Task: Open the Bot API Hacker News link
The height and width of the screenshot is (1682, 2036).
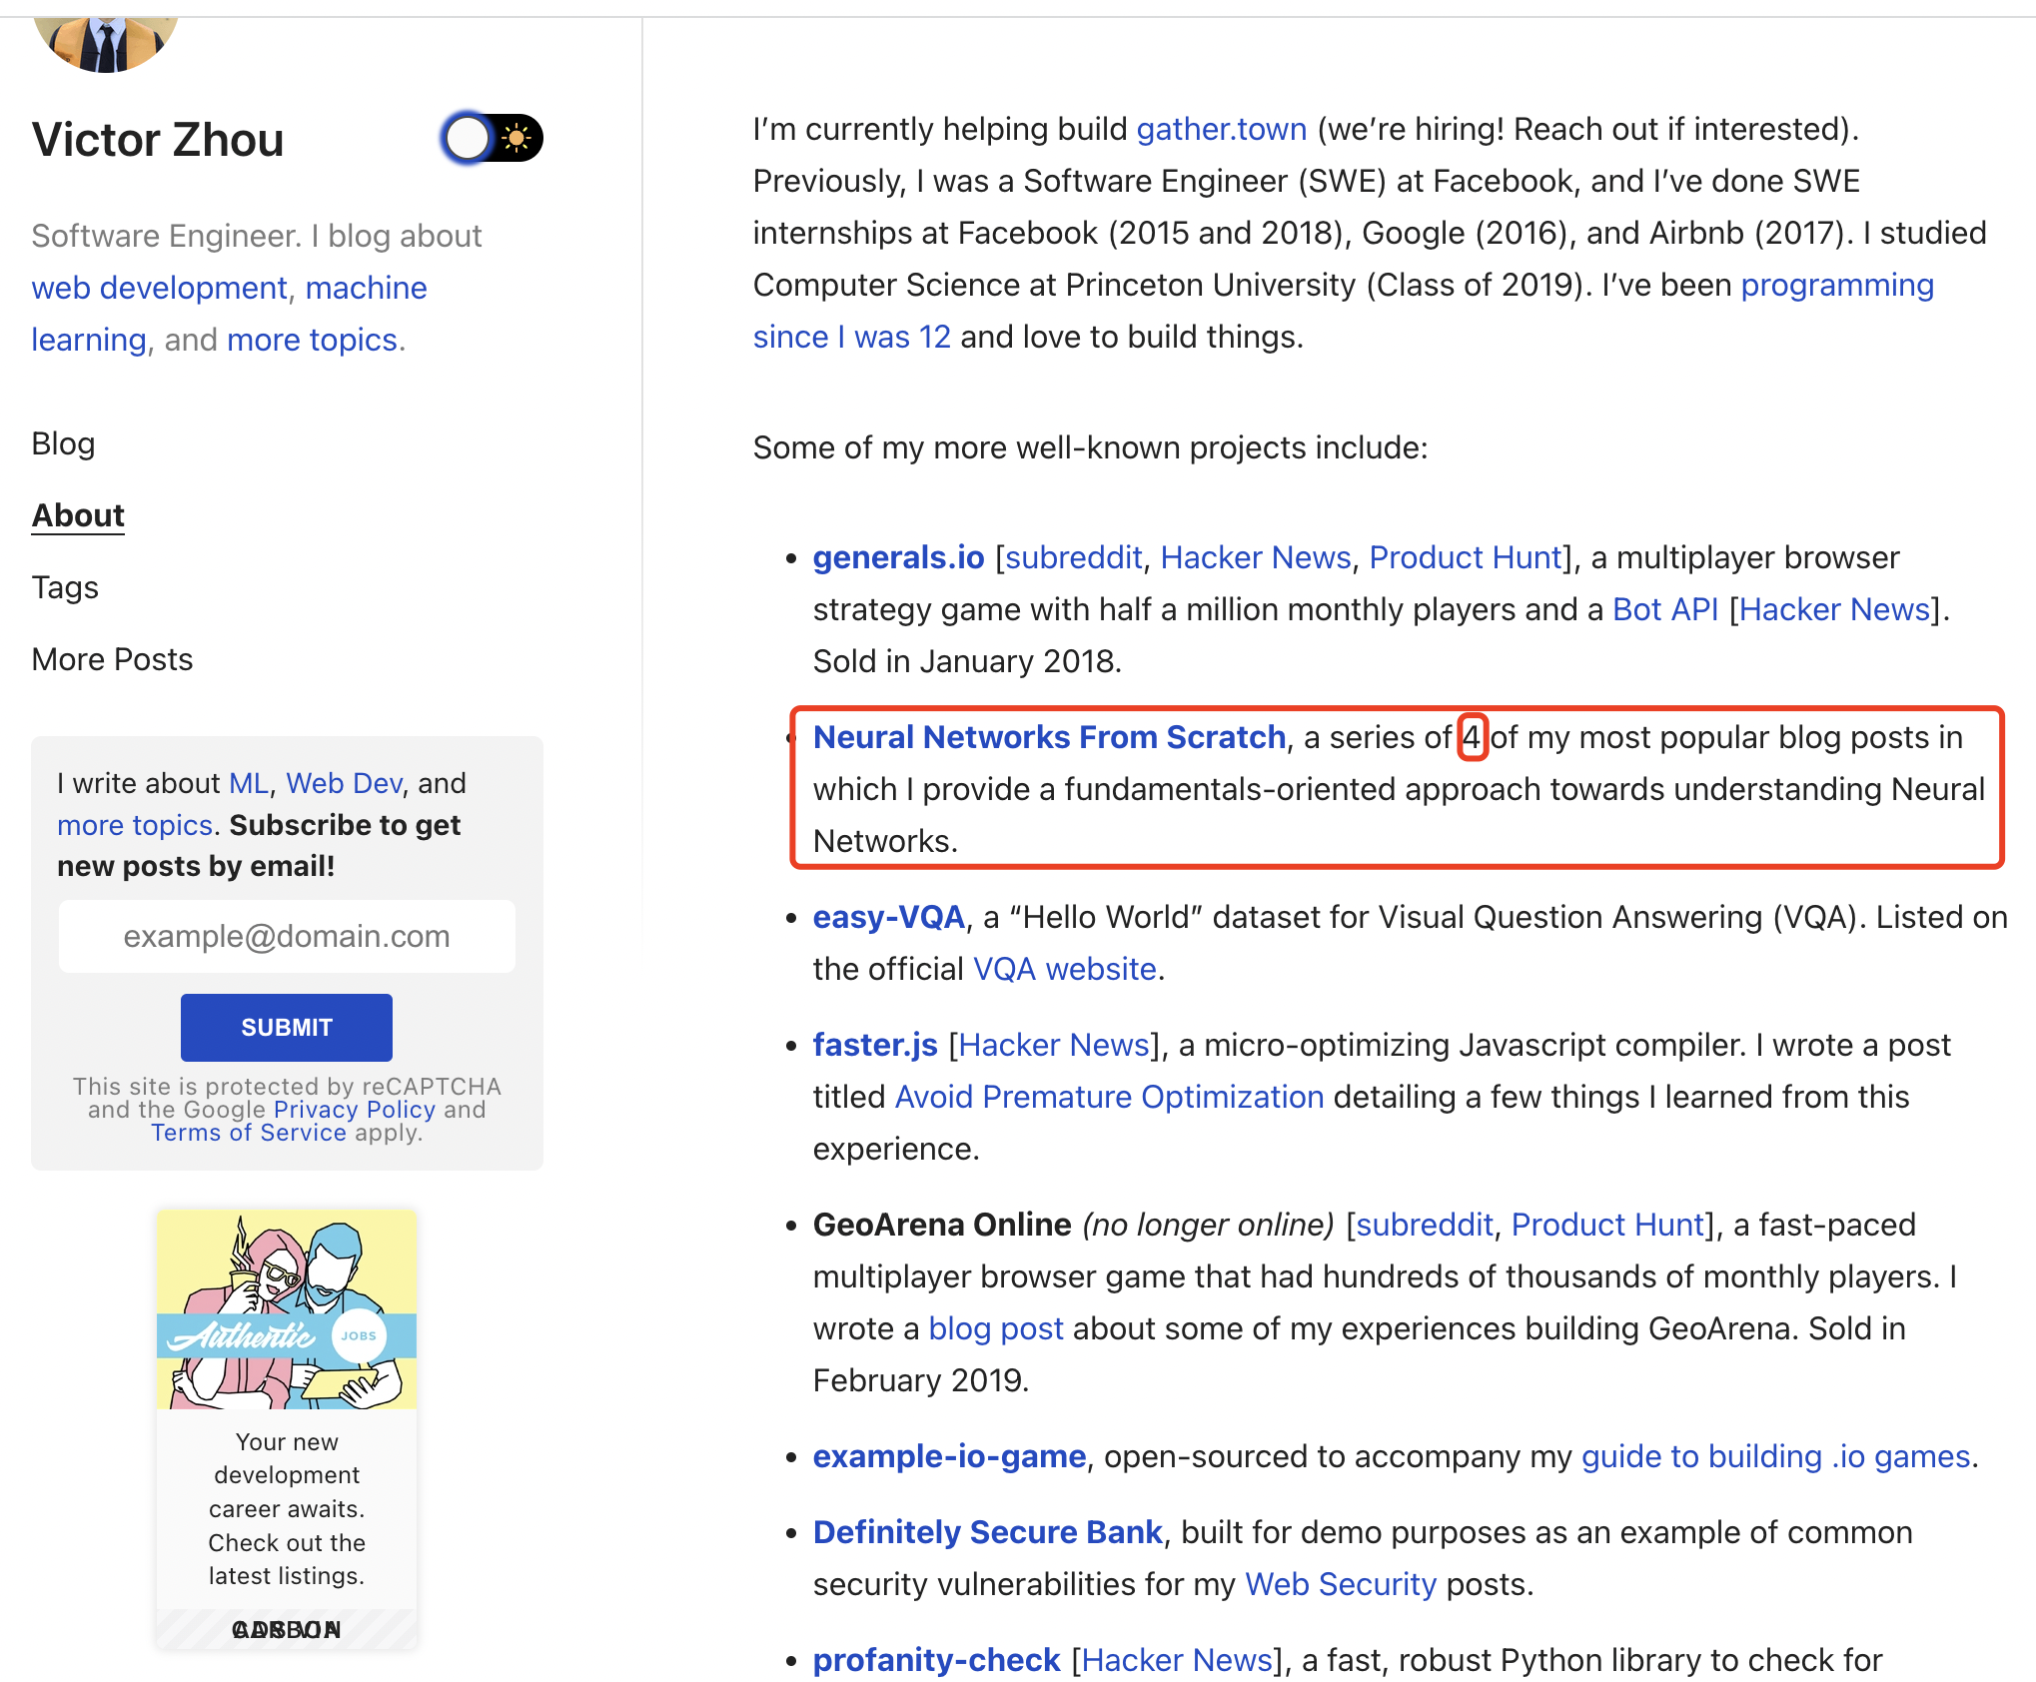Action: click(x=1835, y=609)
